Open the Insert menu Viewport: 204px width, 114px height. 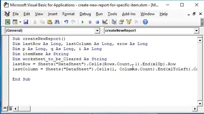pyautogui.click(x=53, y=14)
